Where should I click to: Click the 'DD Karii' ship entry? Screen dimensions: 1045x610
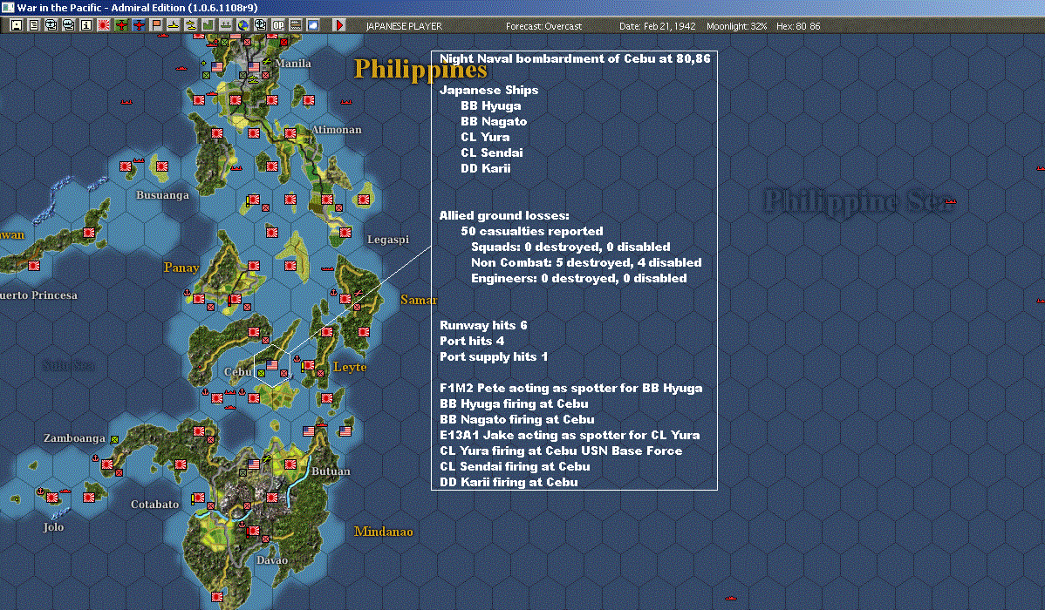pos(486,168)
